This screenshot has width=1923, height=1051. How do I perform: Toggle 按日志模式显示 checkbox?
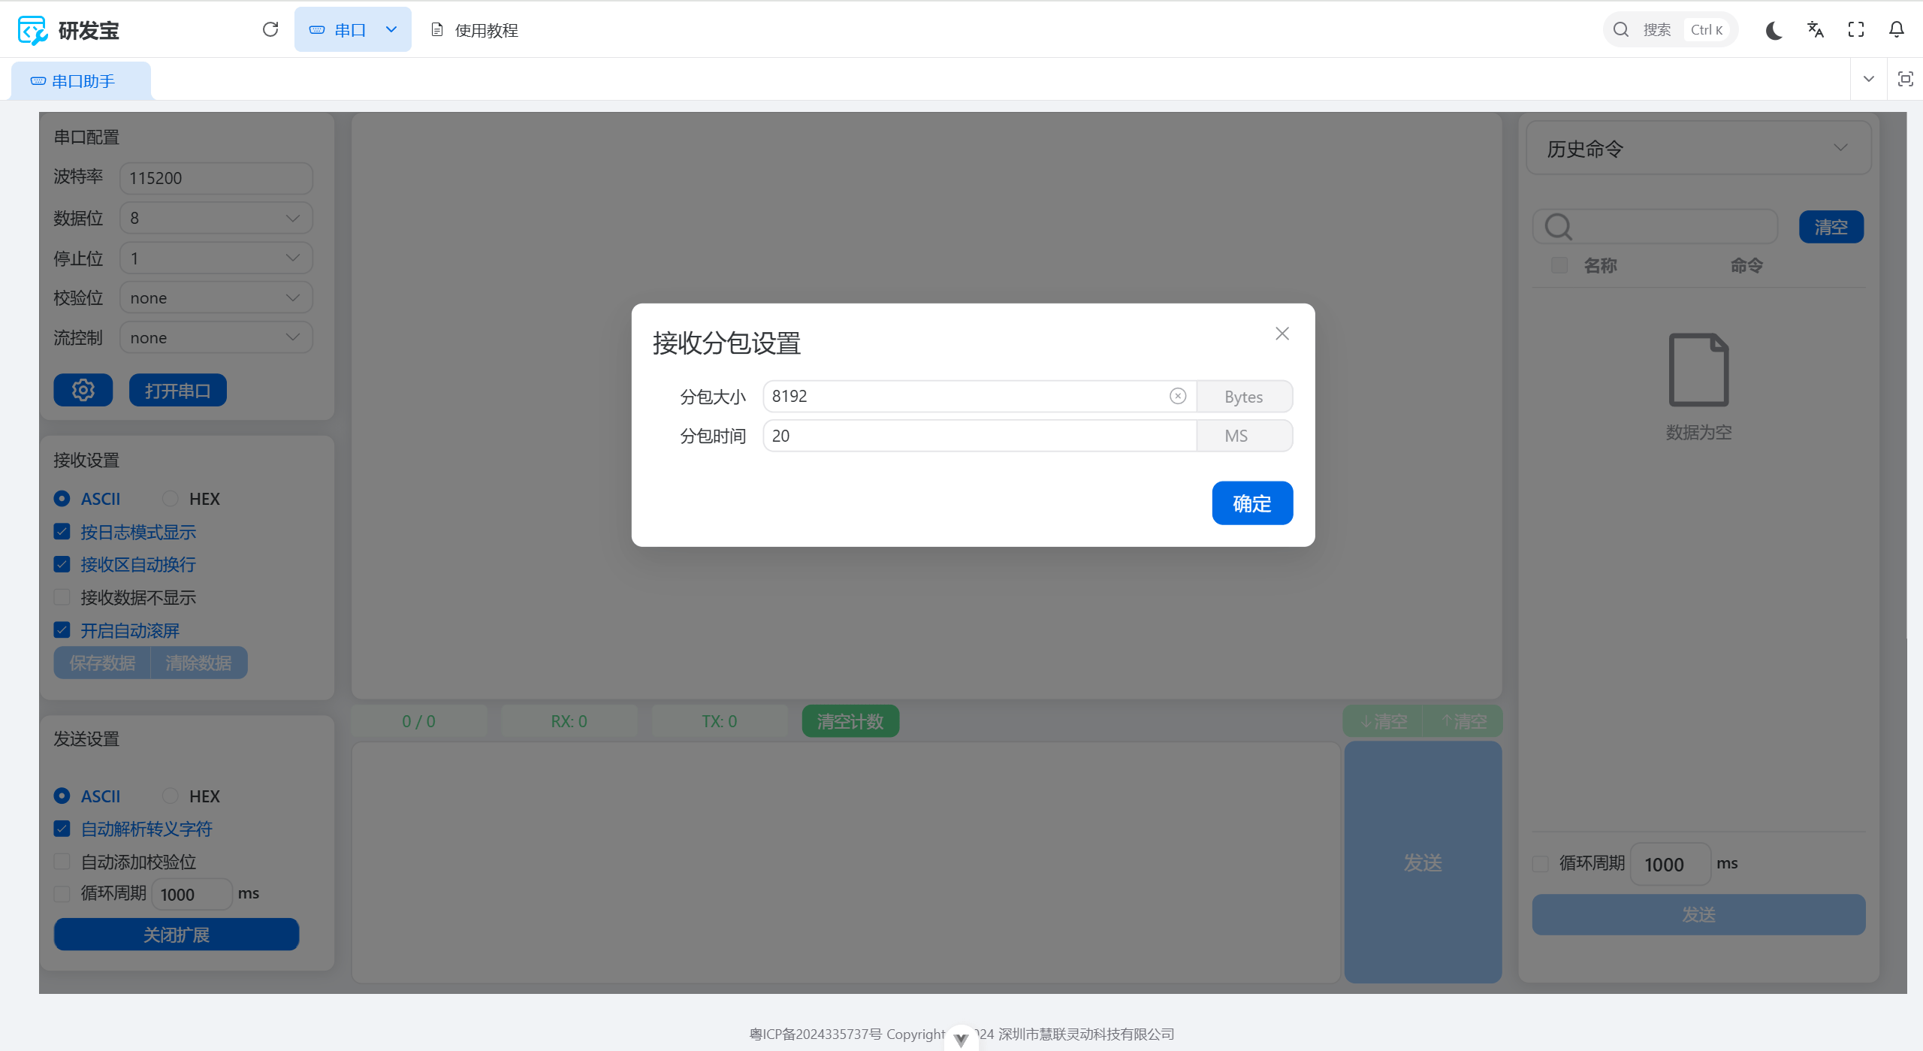point(62,532)
